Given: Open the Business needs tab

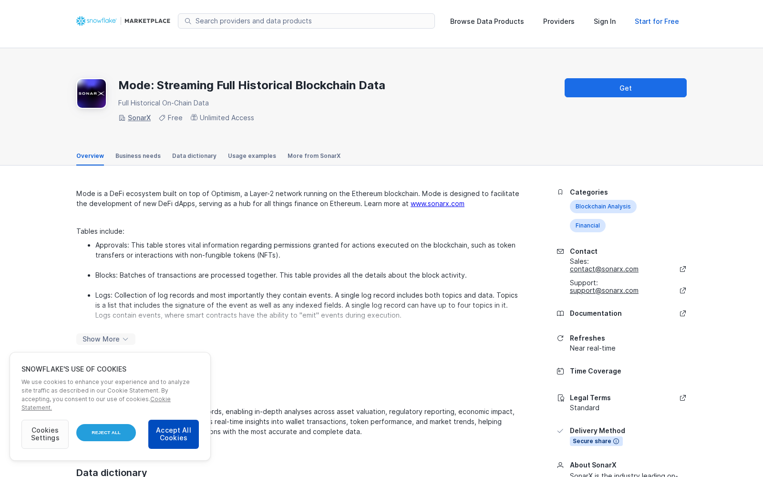Looking at the screenshot, I should click(x=138, y=156).
